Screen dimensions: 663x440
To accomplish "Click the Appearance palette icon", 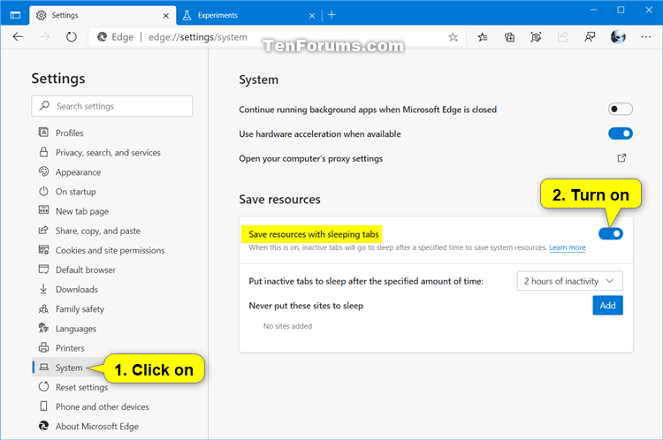I will (43, 171).
